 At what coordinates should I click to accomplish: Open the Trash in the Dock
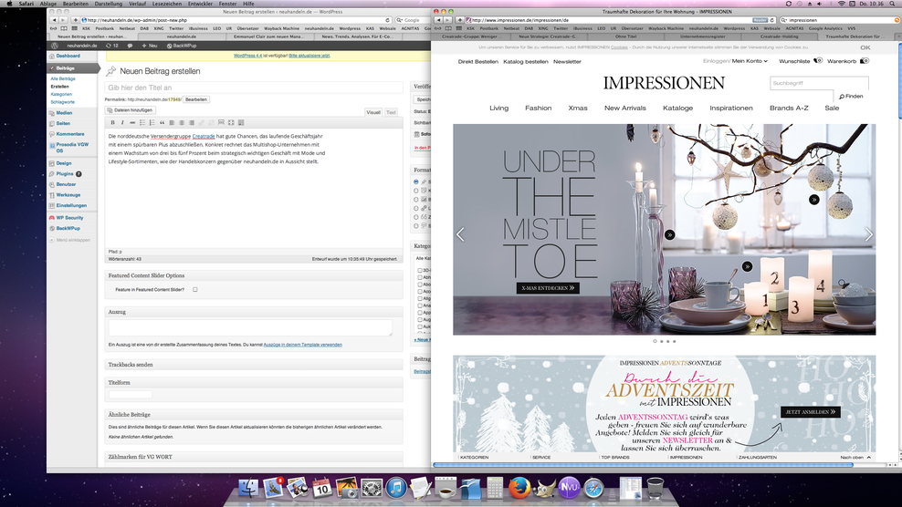[656, 488]
